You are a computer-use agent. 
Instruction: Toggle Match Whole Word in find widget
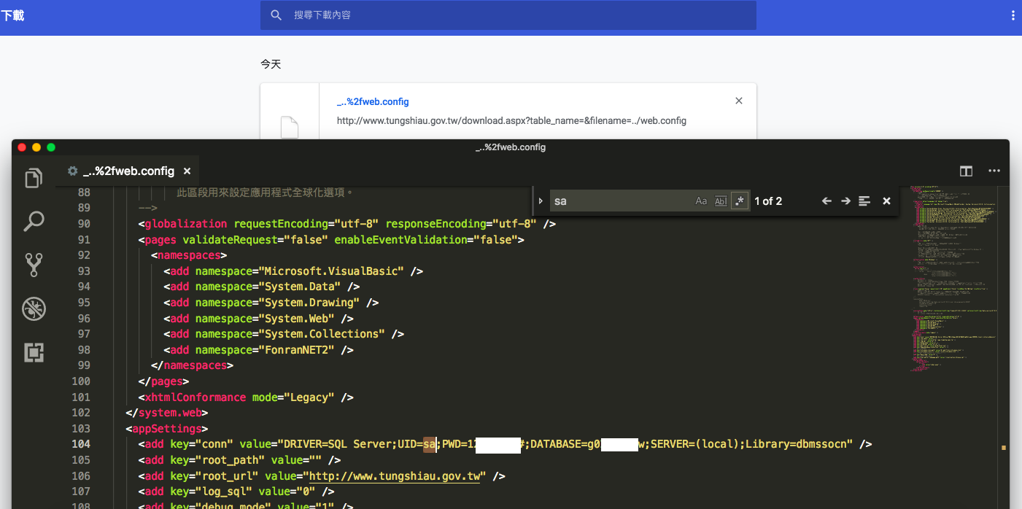[721, 201]
